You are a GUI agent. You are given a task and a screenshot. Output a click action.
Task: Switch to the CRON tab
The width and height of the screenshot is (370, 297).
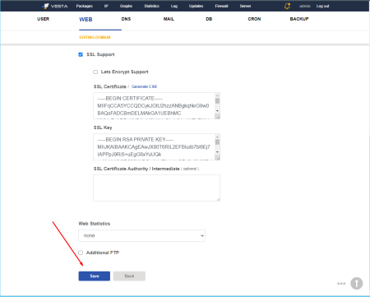tap(254, 19)
